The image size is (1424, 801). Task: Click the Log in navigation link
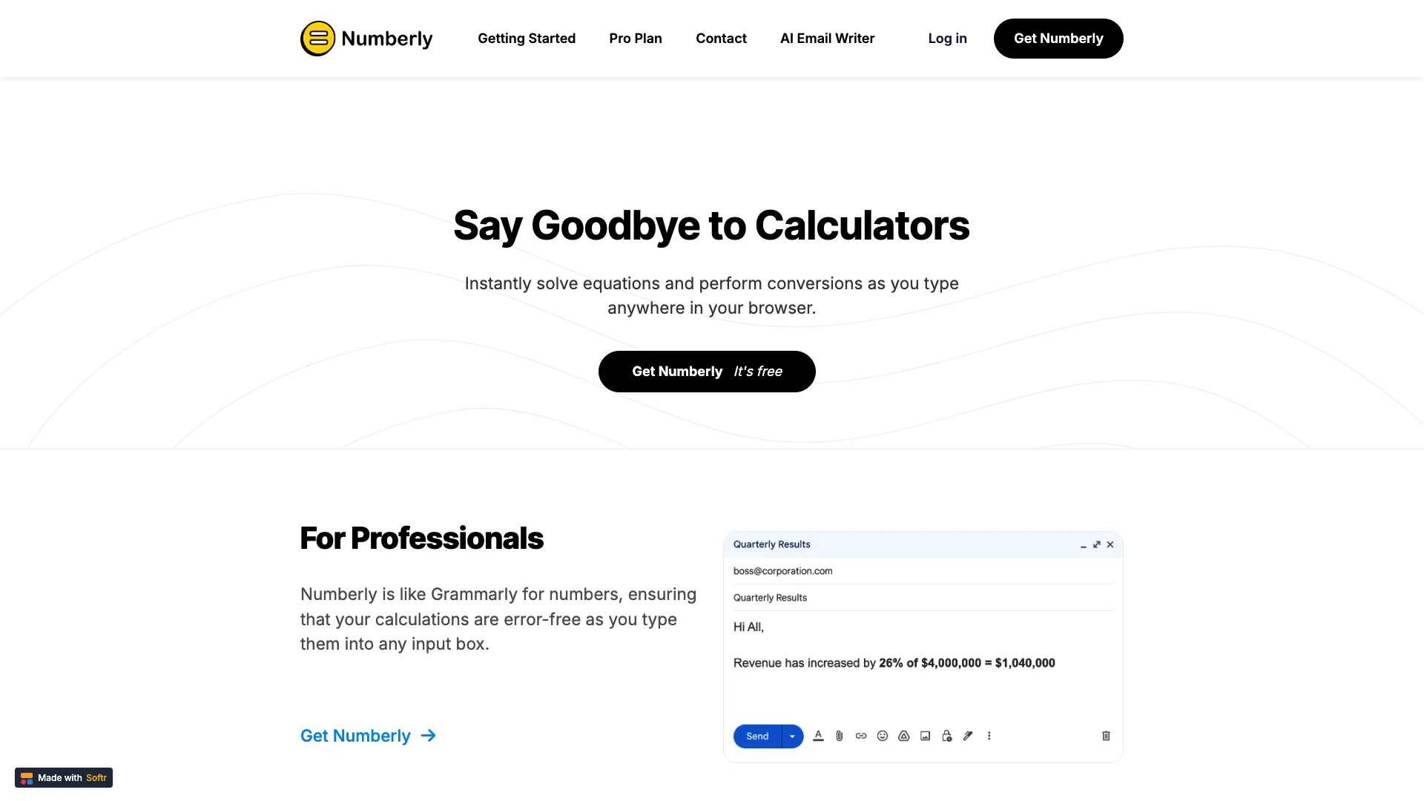pyautogui.click(x=946, y=38)
